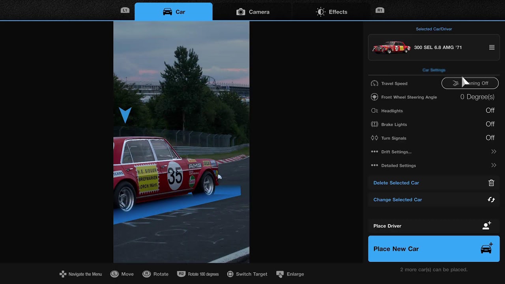
Task: Open the Camera tab
Action: coord(252,12)
